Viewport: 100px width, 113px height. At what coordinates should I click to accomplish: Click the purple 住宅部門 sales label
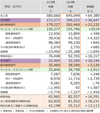point(5,20)
